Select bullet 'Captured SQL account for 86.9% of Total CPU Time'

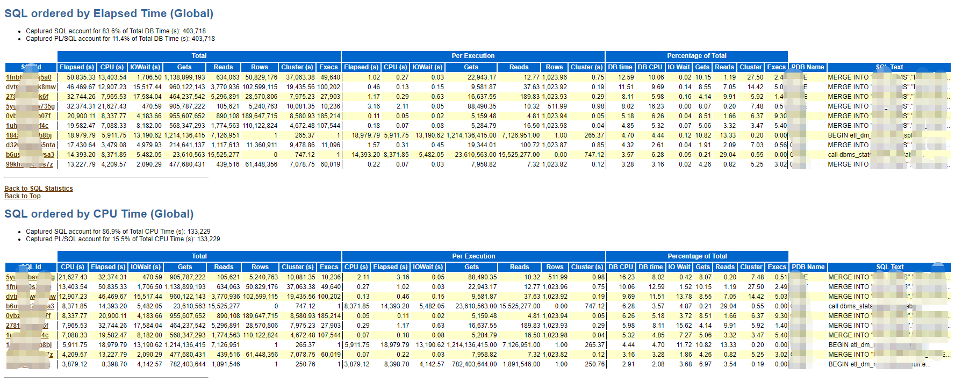coord(118,232)
